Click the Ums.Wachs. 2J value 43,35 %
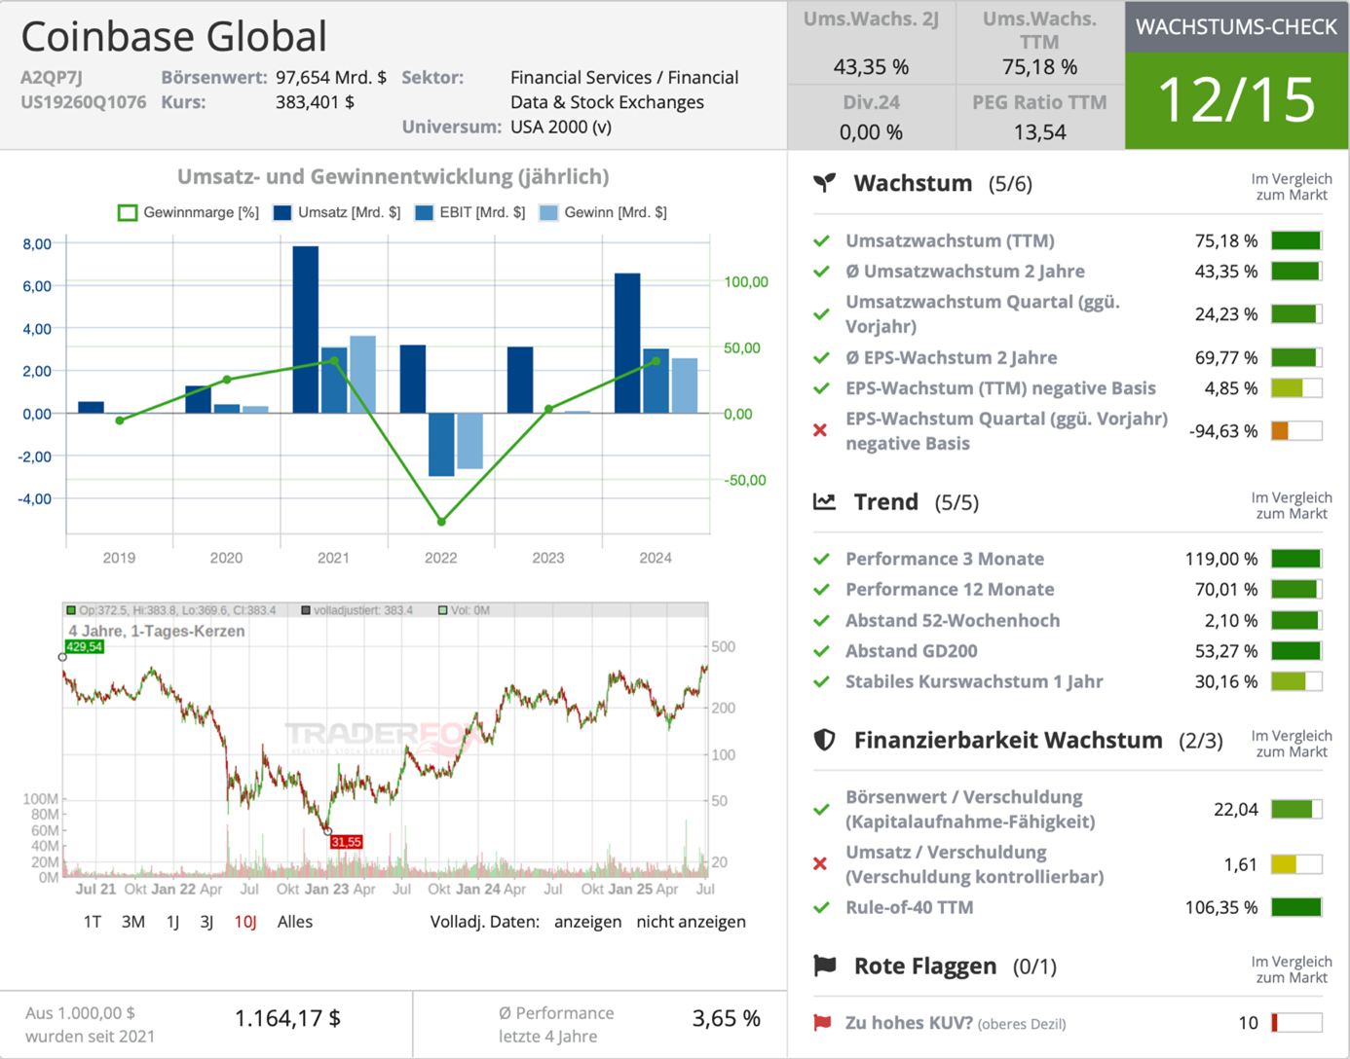 click(x=871, y=67)
